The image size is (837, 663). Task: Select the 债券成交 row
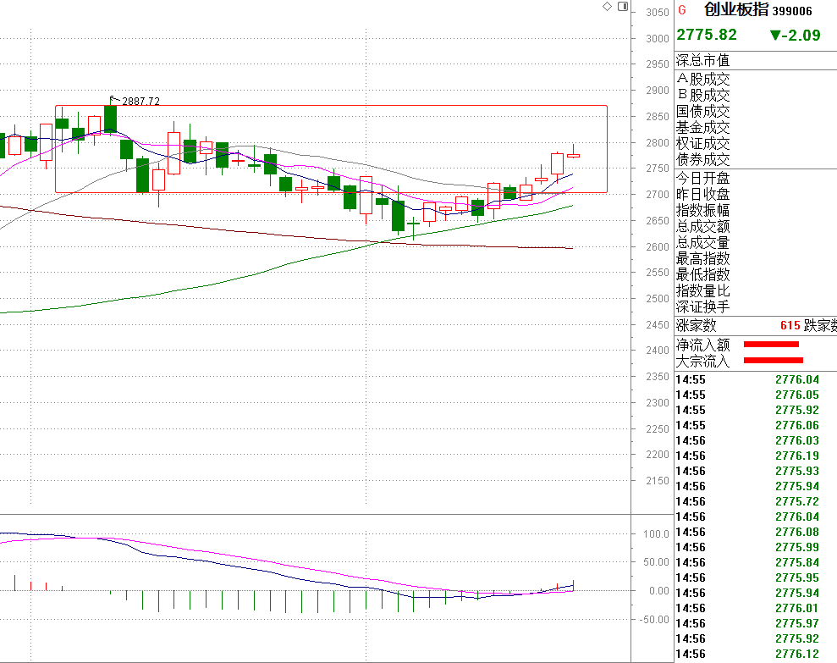[756, 159]
